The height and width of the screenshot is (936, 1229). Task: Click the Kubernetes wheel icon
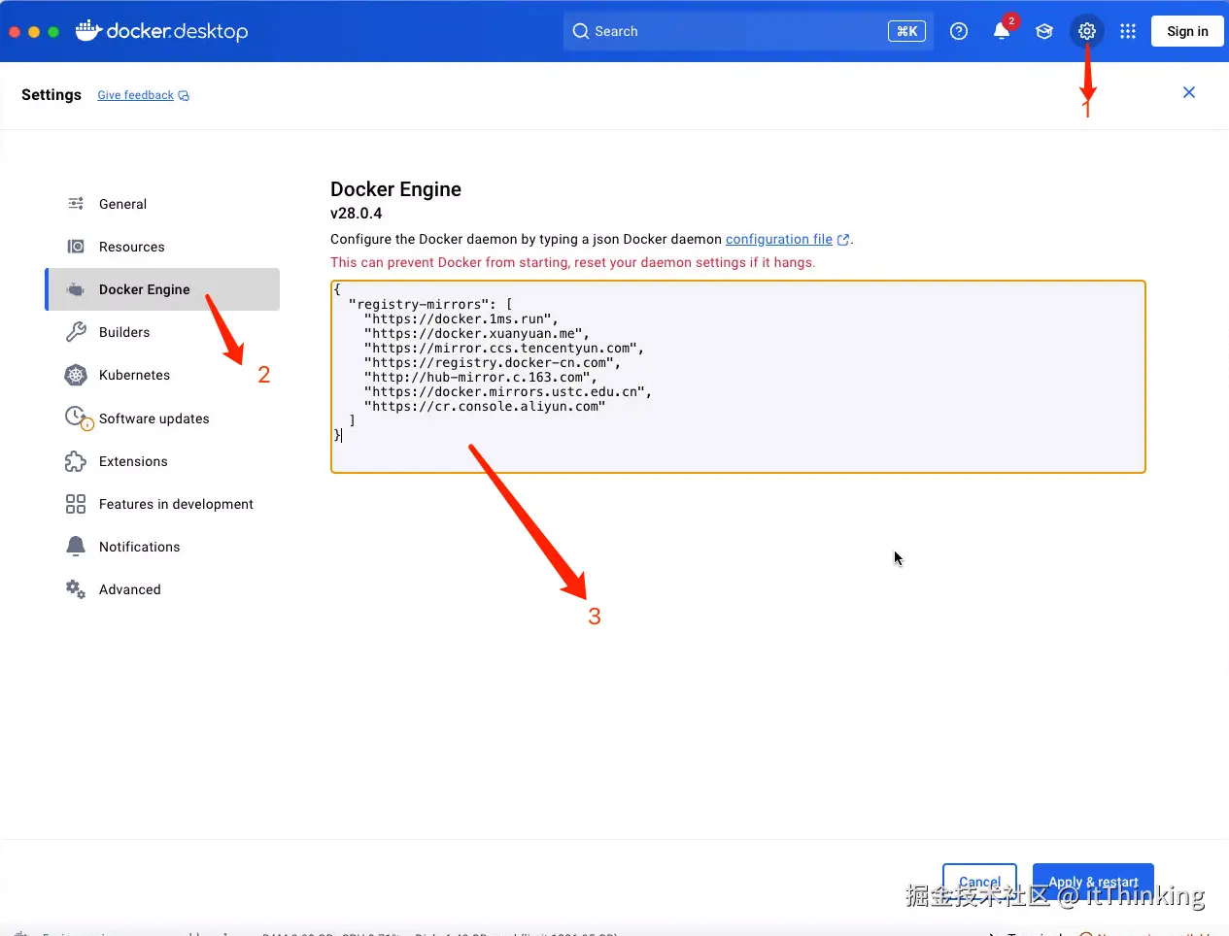(x=76, y=375)
